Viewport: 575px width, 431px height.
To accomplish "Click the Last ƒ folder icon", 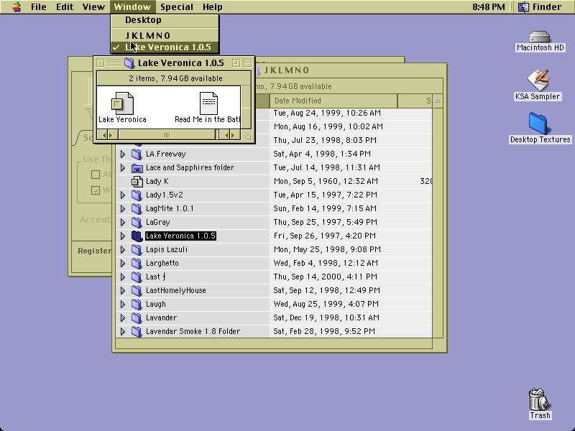I will (137, 277).
